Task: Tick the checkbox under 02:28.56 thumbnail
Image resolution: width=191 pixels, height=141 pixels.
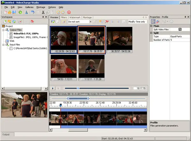Action: coord(53,51)
